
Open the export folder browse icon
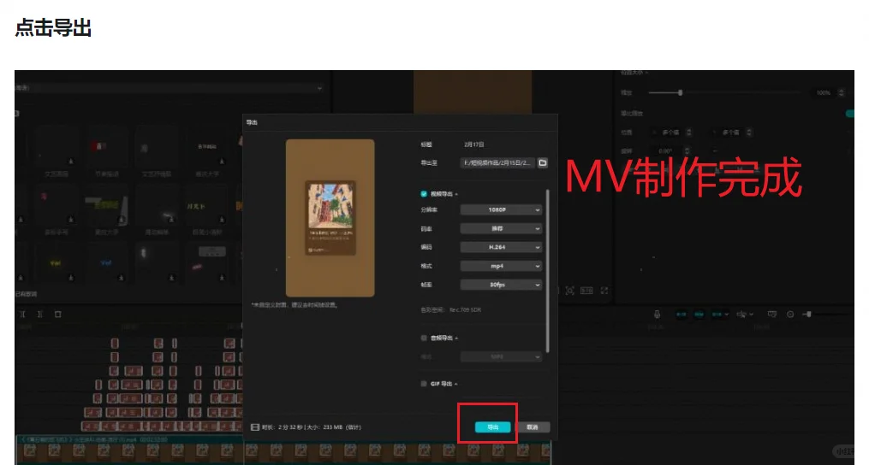[543, 162]
